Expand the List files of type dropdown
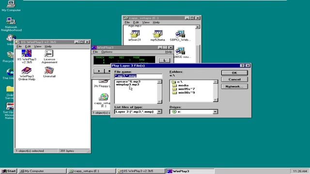The image size is (310, 174). pyautogui.click(x=159, y=112)
